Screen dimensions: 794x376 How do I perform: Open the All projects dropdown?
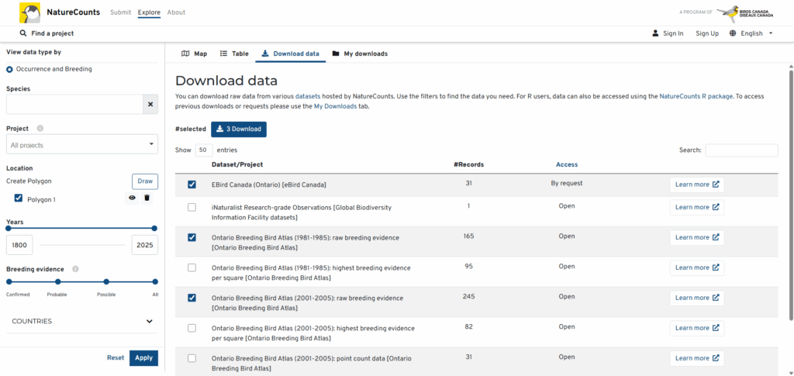(82, 145)
